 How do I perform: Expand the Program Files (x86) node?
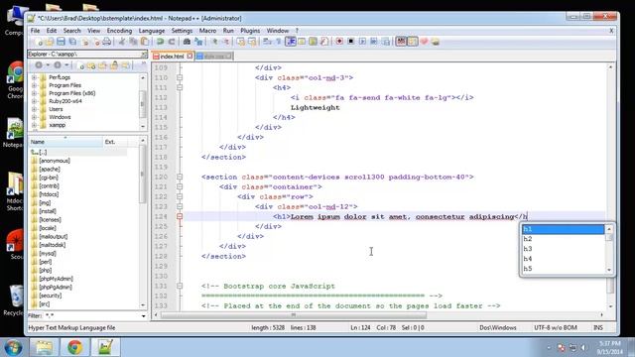pos(34,93)
